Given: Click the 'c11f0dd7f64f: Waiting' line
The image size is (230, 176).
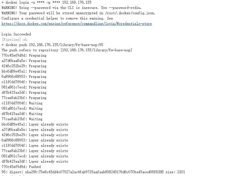Looking at the screenshot, I should click(x=22, y=103).
